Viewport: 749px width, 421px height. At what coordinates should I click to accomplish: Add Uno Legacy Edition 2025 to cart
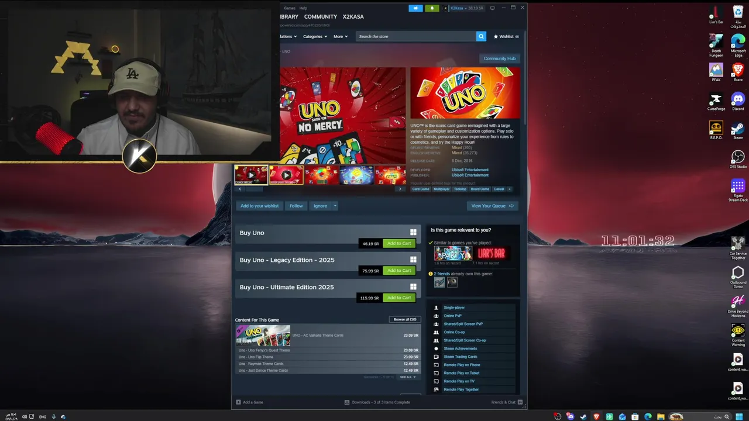point(399,271)
